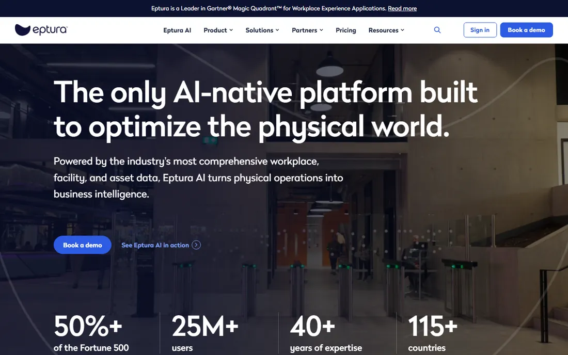Open the Pricing page

pos(345,30)
